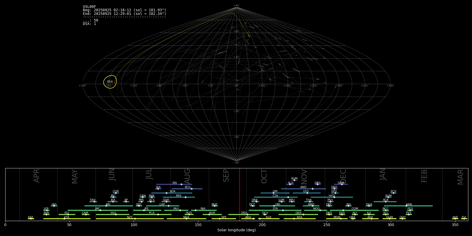Select the KCG shower label
The image size is (472, 236).
point(188,187)
